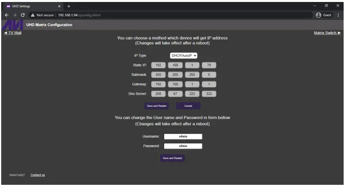Close the UHD Settings tab
This screenshot has width=346, height=188.
coord(59,6)
